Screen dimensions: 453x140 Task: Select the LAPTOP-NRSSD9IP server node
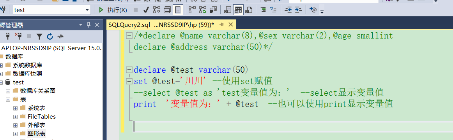pyautogui.click(x=51, y=48)
